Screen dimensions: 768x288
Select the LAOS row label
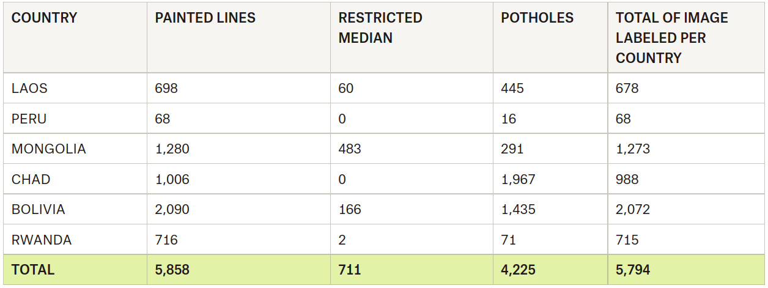[29, 88]
